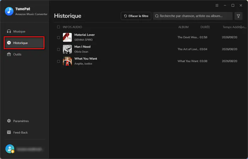Click the date in the Material Lover row

230,37
